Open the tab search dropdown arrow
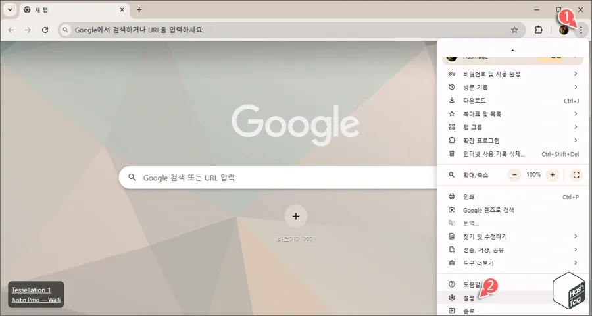The width and height of the screenshot is (592, 316). click(x=10, y=9)
